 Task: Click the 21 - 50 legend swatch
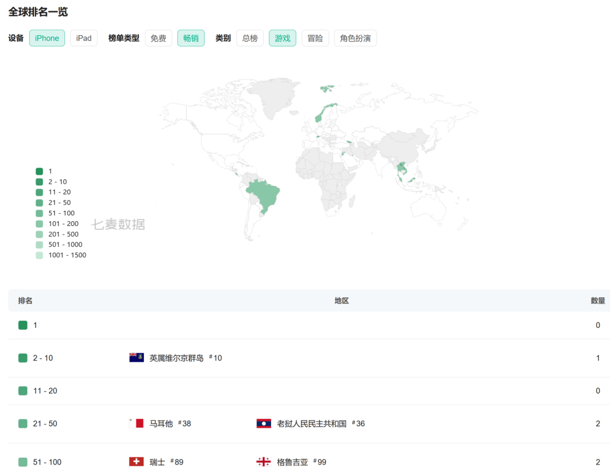40,203
